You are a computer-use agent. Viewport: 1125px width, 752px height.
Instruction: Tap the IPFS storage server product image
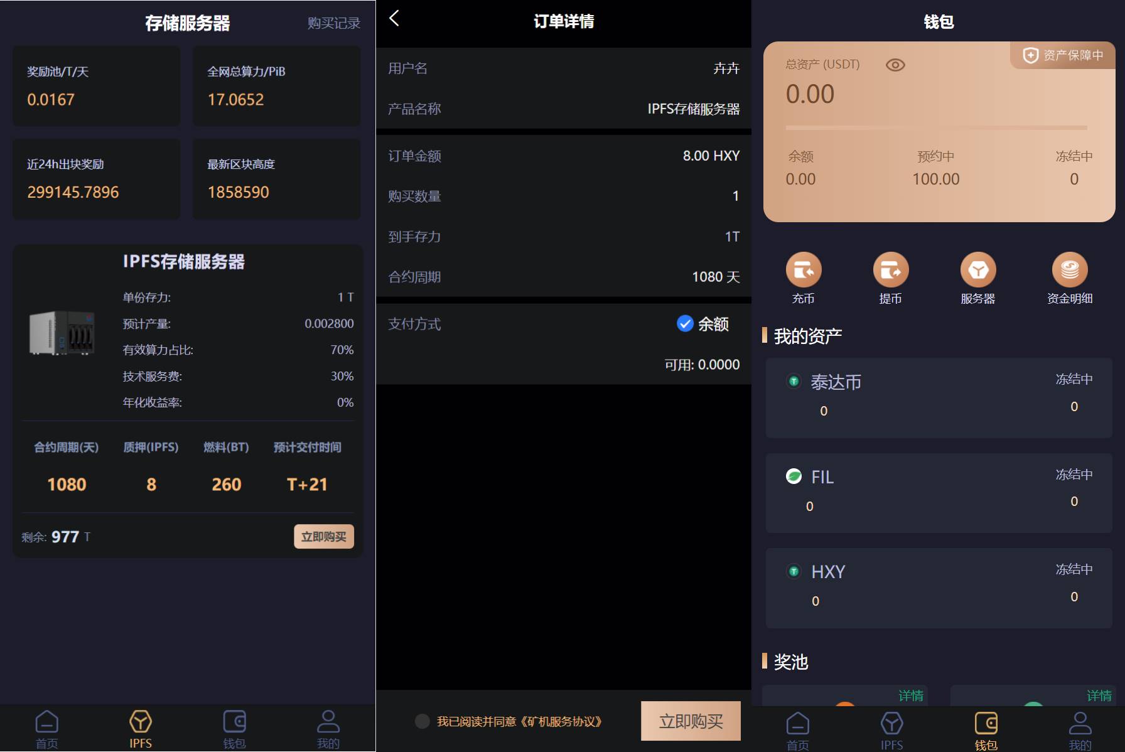point(62,333)
